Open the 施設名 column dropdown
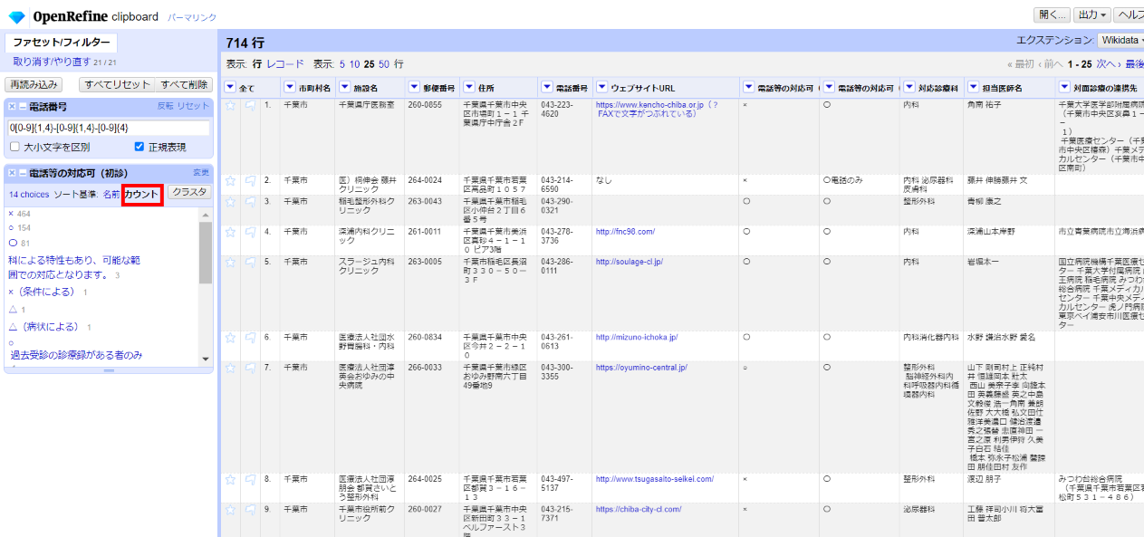The image size is (1144, 537). tap(342, 88)
